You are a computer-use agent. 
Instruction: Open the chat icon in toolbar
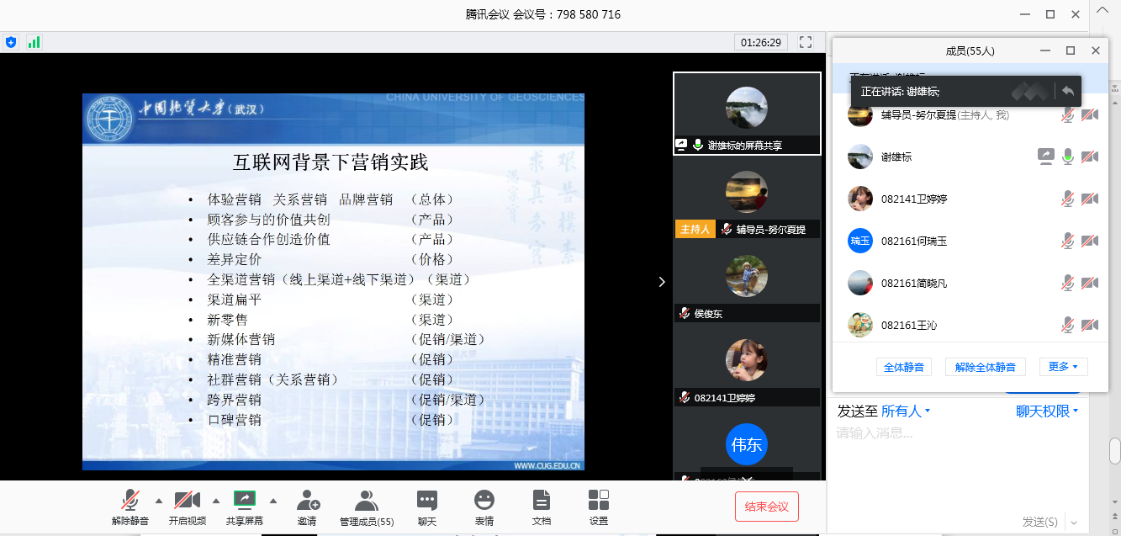point(427,501)
